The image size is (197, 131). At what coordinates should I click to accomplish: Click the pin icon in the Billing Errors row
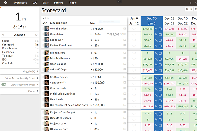[x=156, y=53]
